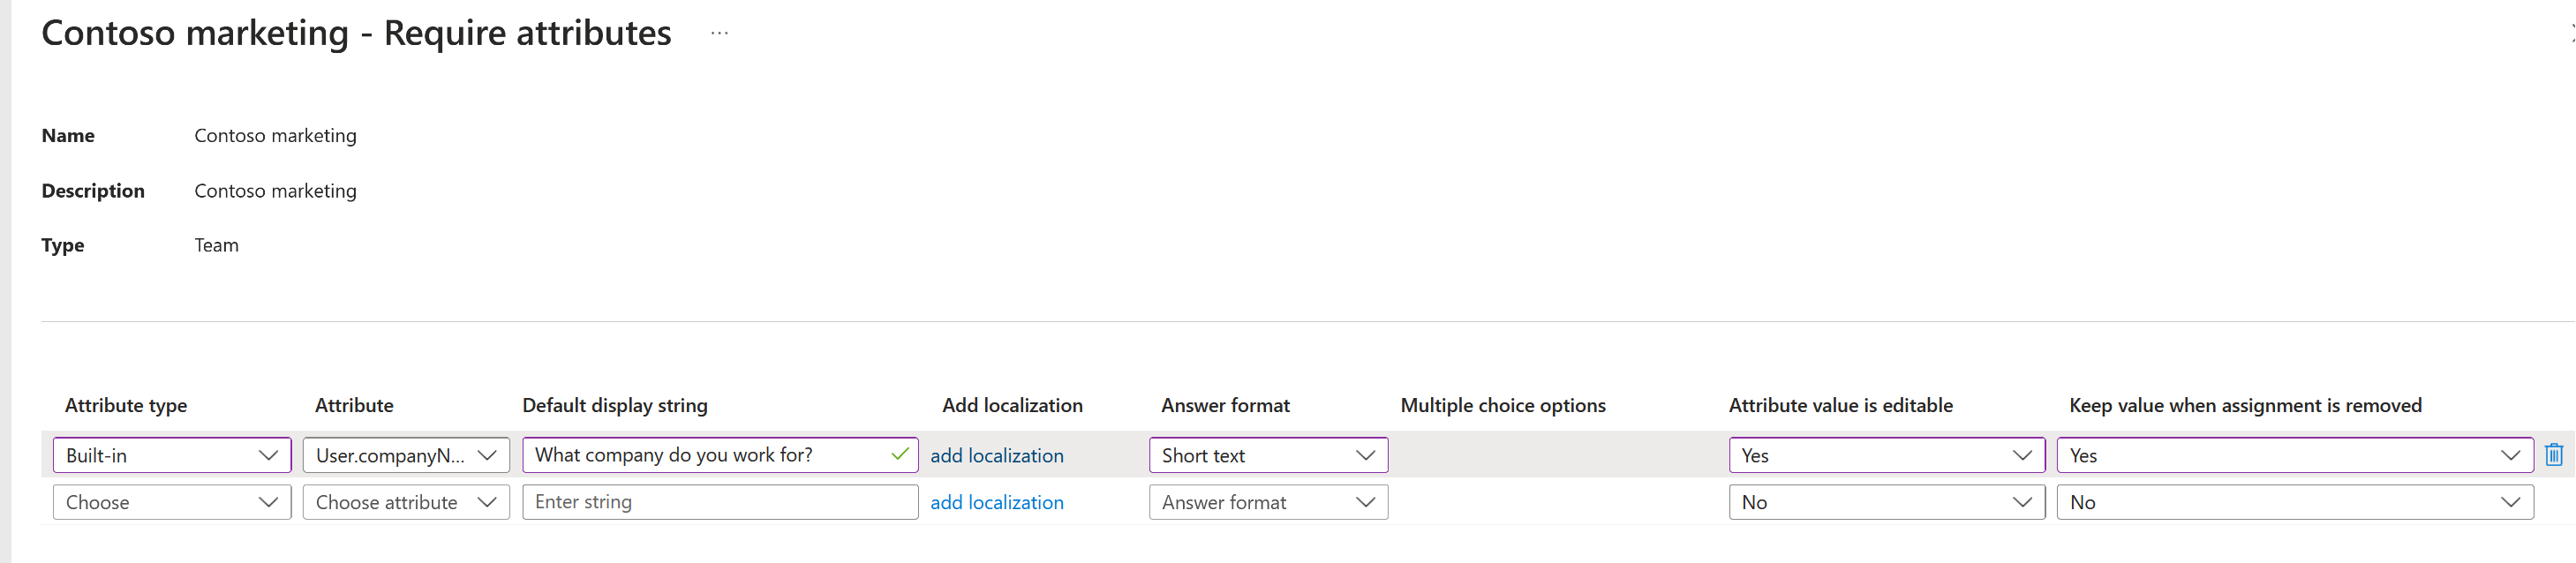
Task: Click the Enter string text field
Action: [720, 502]
